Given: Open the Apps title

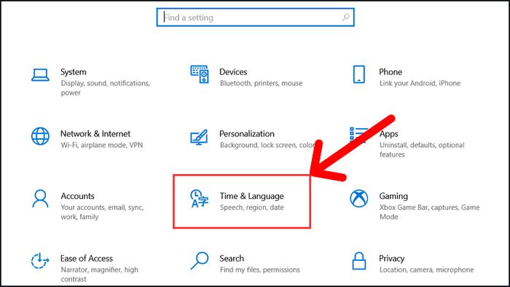Looking at the screenshot, I should [388, 134].
